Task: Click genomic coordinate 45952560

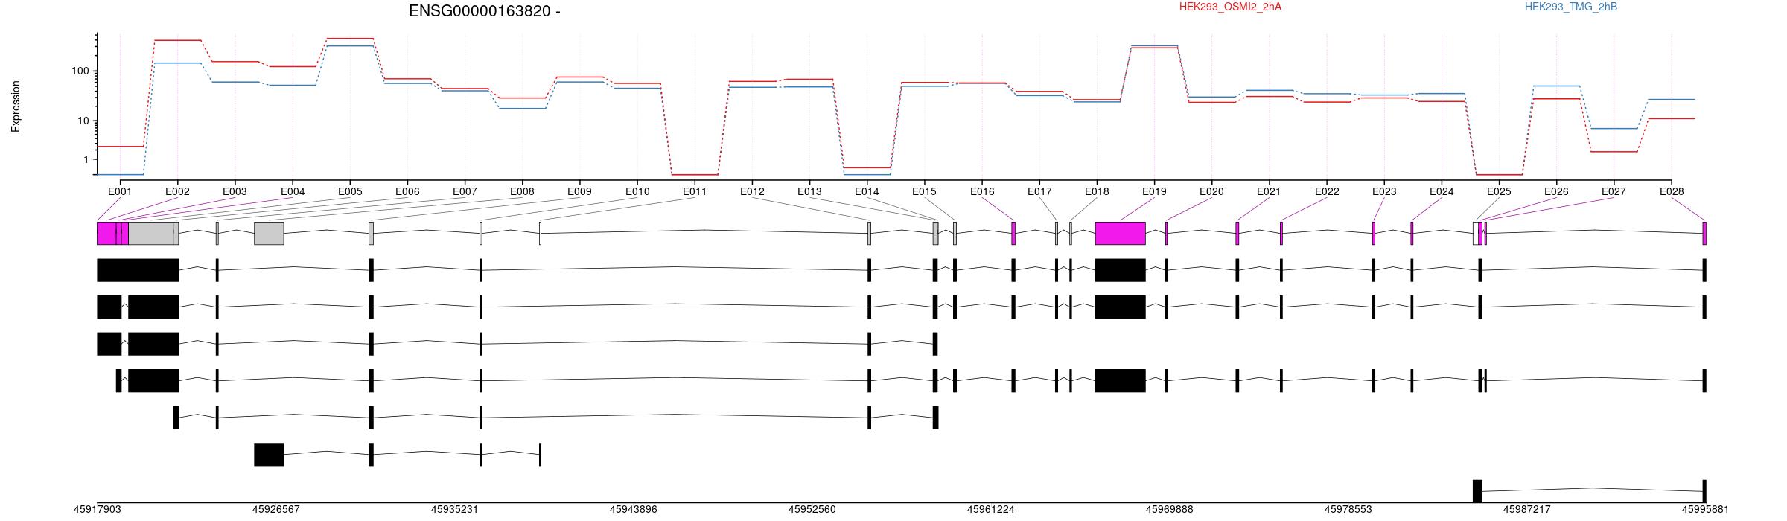Action: 812,510
